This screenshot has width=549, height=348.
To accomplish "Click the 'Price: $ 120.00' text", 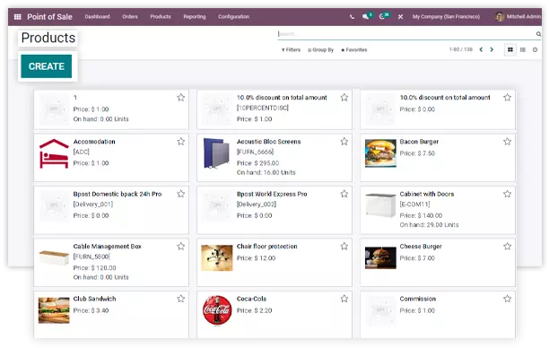I will 94,267.
